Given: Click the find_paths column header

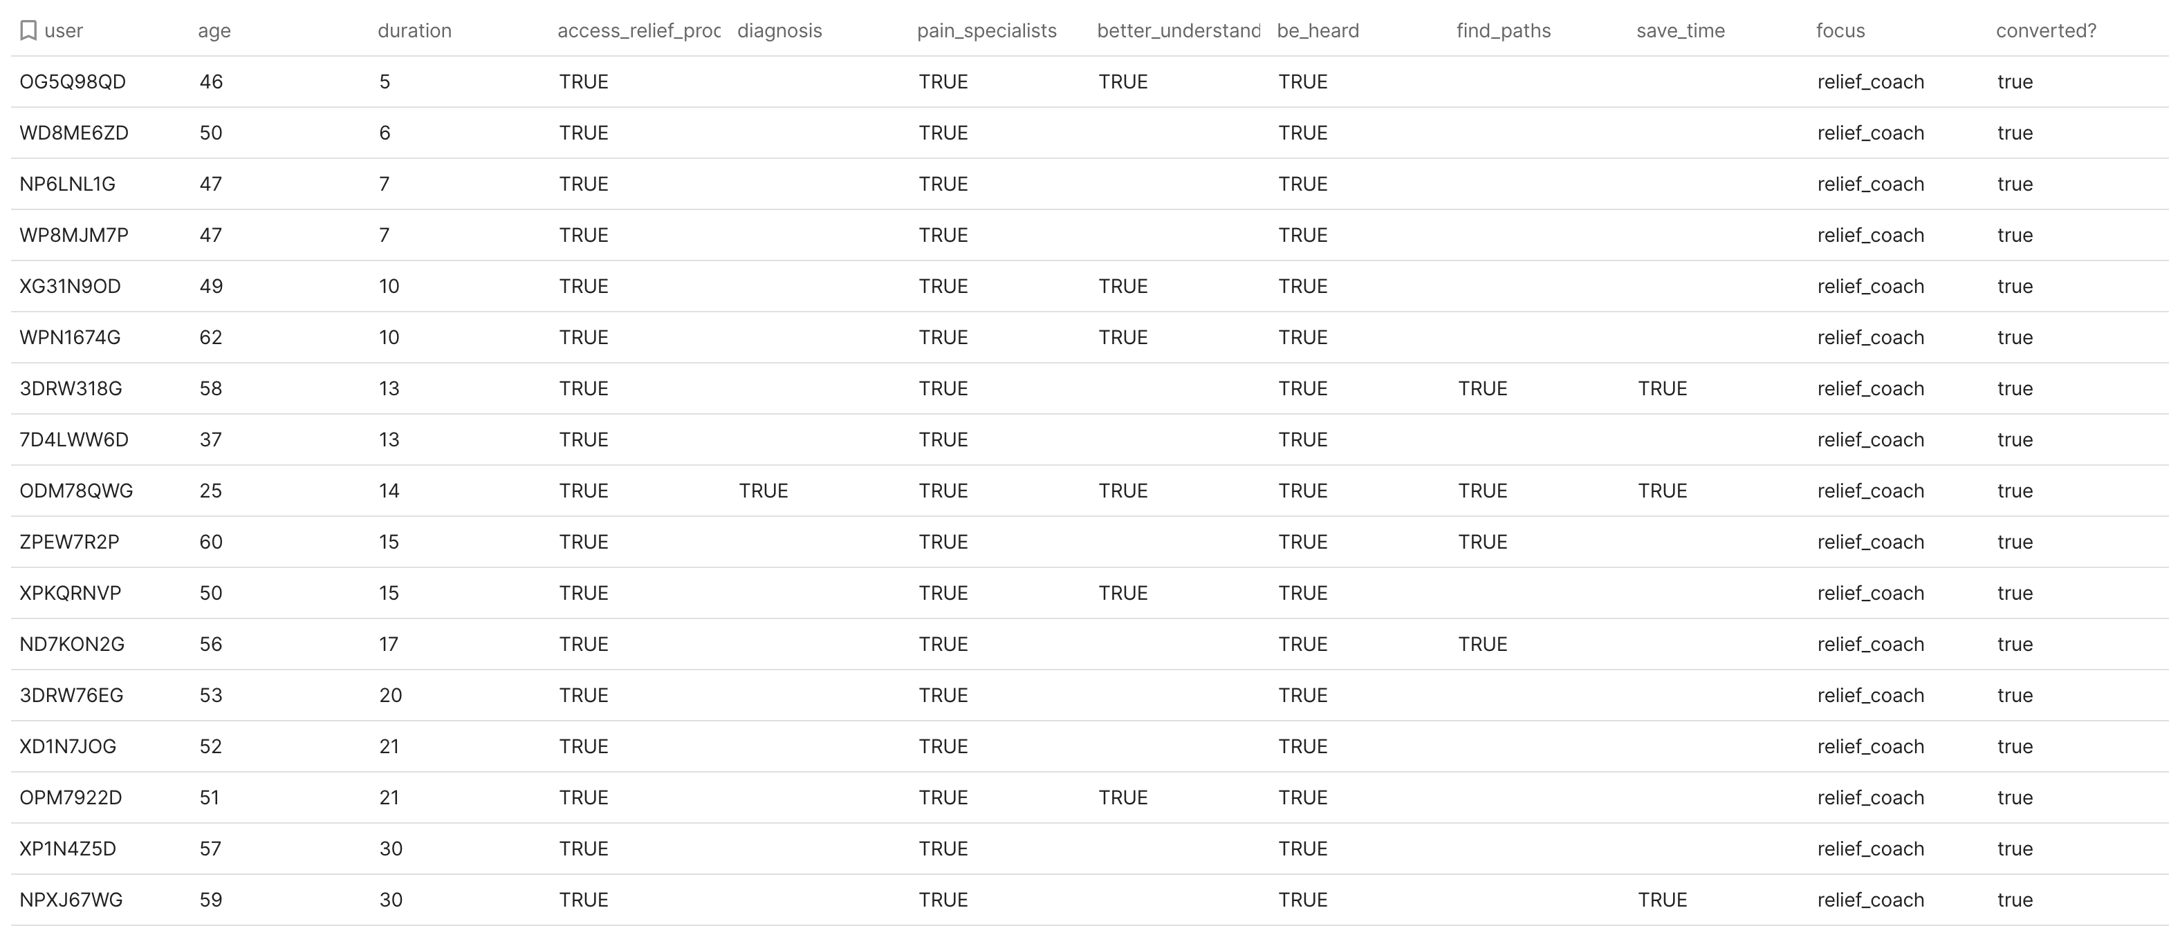Looking at the screenshot, I should pyautogui.click(x=1504, y=30).
